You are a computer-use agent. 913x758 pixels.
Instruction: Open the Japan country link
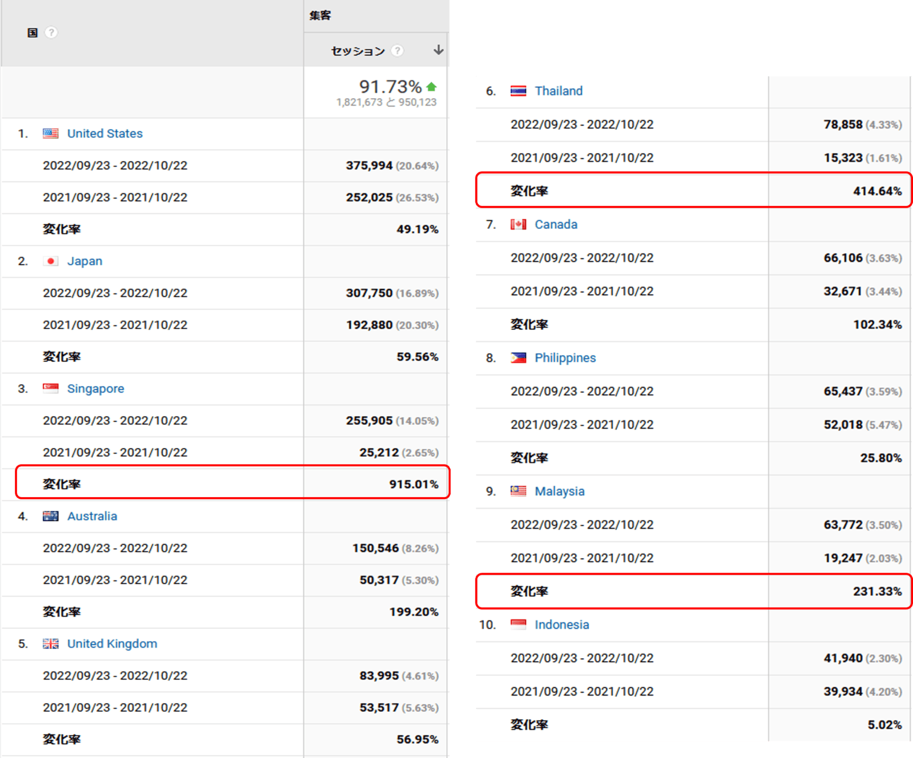pyautogui.click(x=85, y=261)
